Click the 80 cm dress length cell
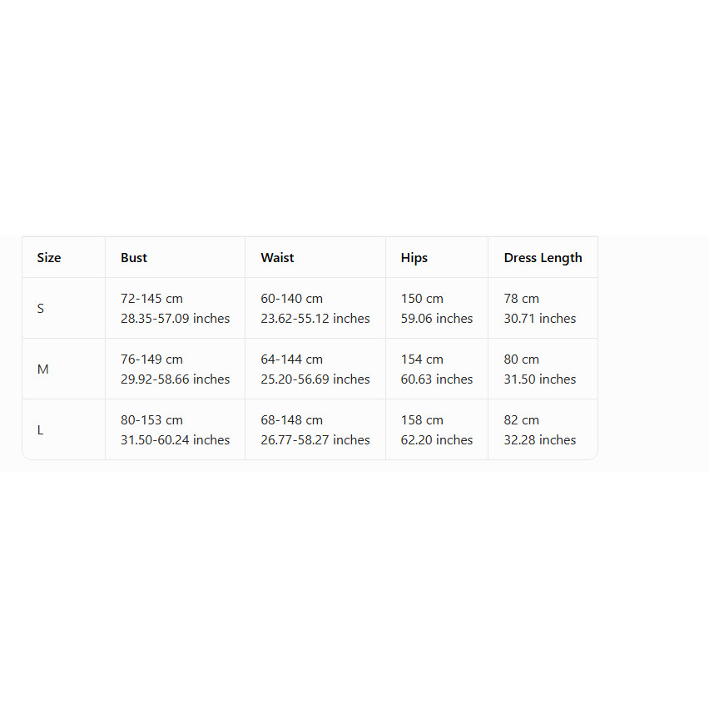This screenshot has width=709, height=709. point(543,369)
